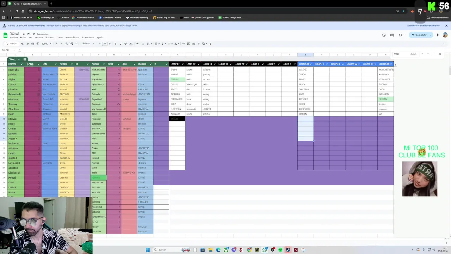This screenshot has width=451, height=254.
Task: Close the find box
Action: click(440, 54)
